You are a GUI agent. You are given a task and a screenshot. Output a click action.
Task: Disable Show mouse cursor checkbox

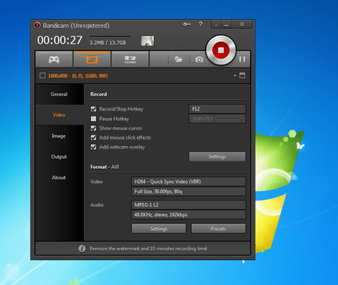[x=94, y=128]
